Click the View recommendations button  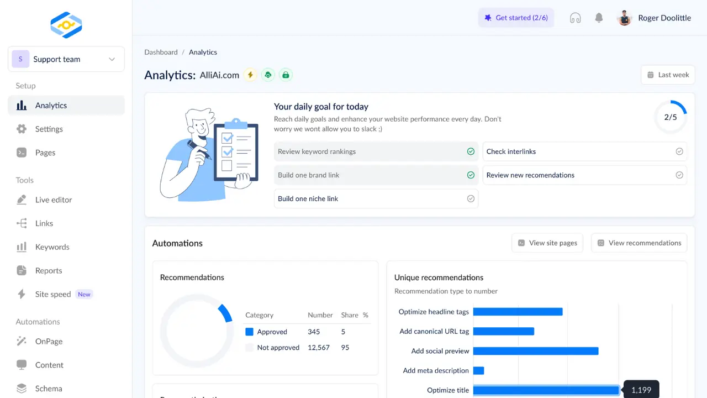[639, 243]
